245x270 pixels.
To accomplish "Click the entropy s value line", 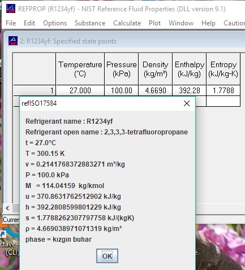I will 80,218.
